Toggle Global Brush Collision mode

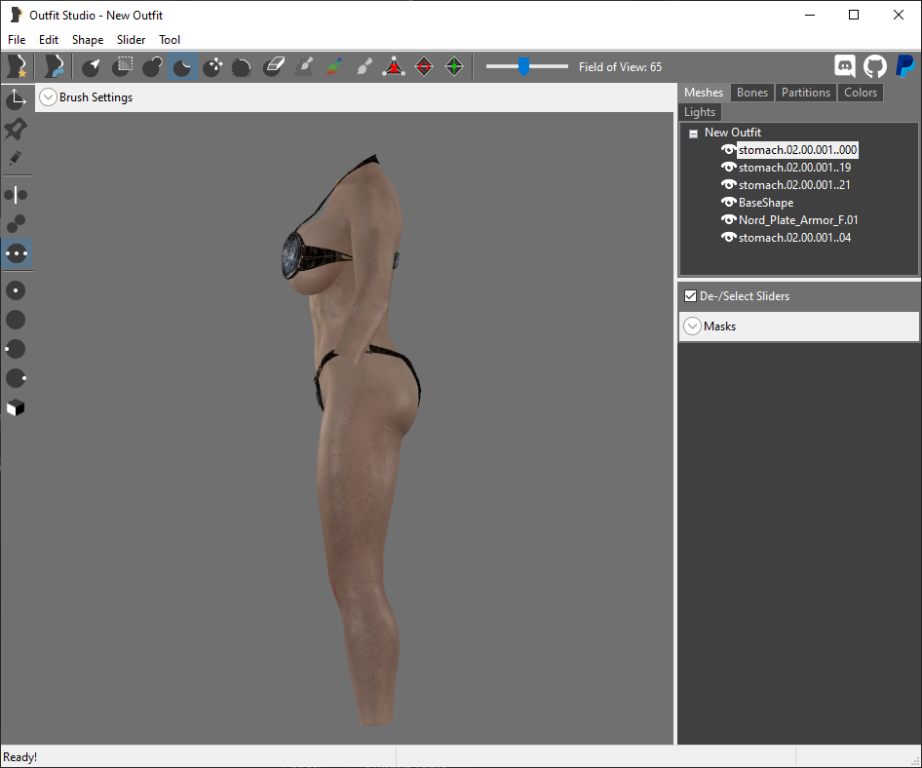point(16,254)
